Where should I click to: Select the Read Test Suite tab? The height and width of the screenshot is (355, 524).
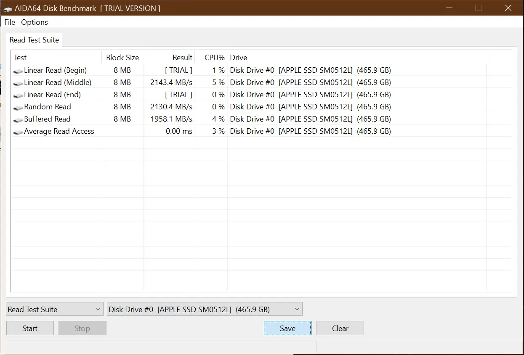[34, 40]
